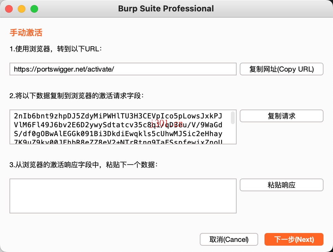The width and height of the screenshot is (333, 252).
Task: Click the 复制请求 button
Action: (x=281, y=116)
